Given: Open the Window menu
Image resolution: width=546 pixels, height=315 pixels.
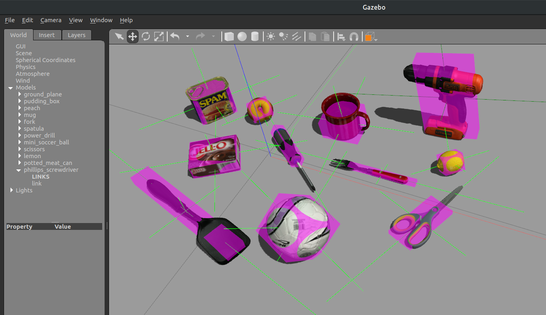Looking at the screenshot, I should pos(101,20).
